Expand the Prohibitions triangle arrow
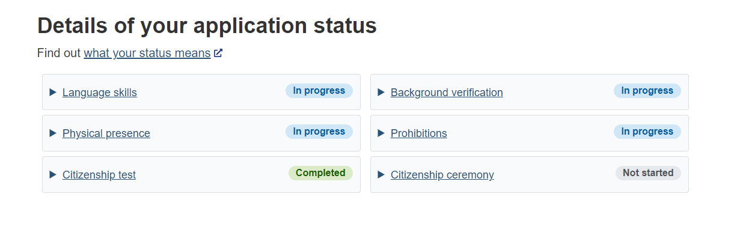Image resolution: width=731 pixels, height=226 pixels. [381, 133]
